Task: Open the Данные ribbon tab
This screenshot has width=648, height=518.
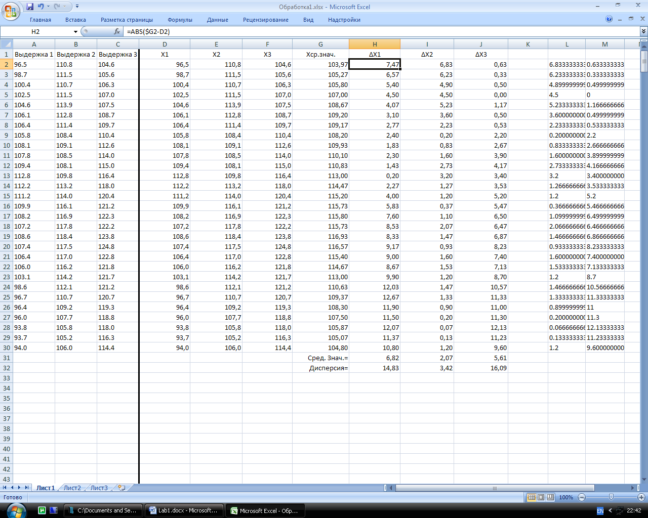Action: (218, 20)
